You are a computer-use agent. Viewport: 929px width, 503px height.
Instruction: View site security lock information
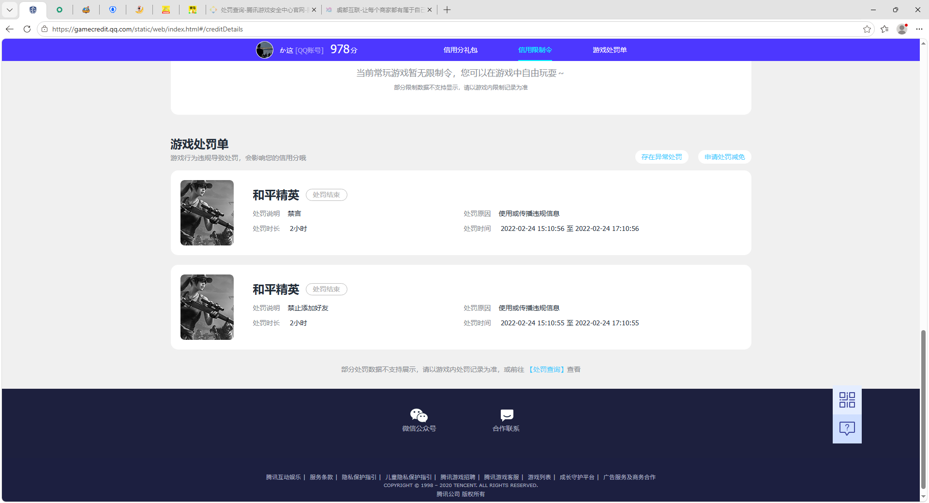45,29
